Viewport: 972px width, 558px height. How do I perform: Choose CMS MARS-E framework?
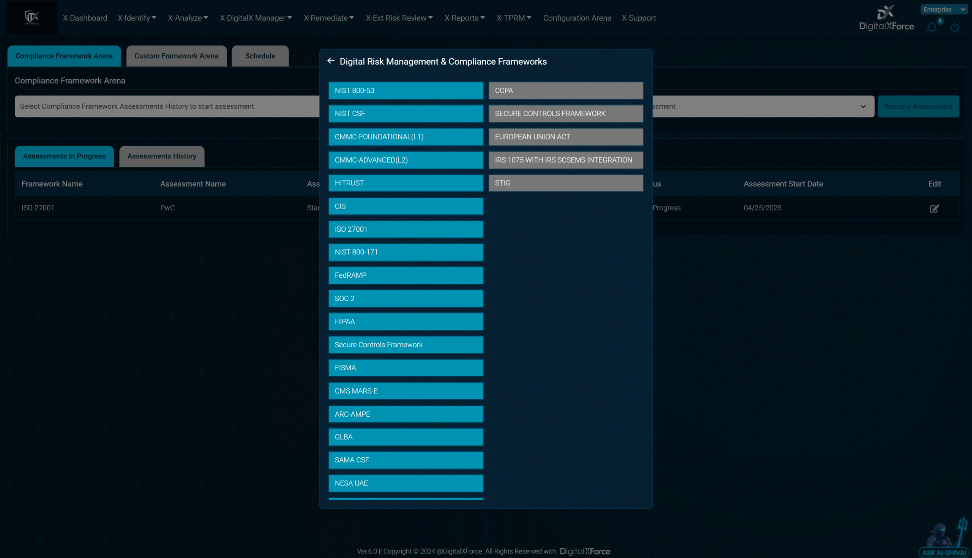coord(406,391)
